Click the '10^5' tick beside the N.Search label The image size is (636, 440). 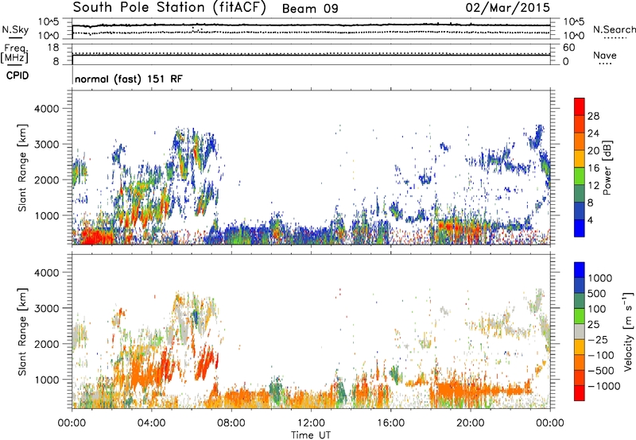click(573, 22)
